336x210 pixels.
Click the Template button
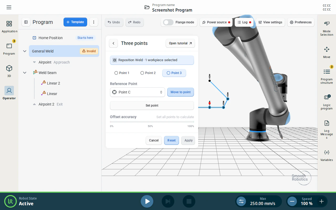tap(75, 22)
